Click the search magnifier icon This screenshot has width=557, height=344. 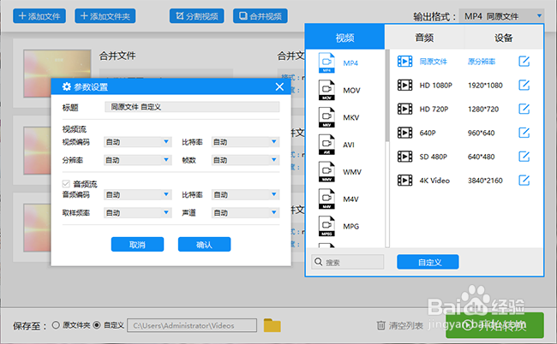[x=318, y=262]
